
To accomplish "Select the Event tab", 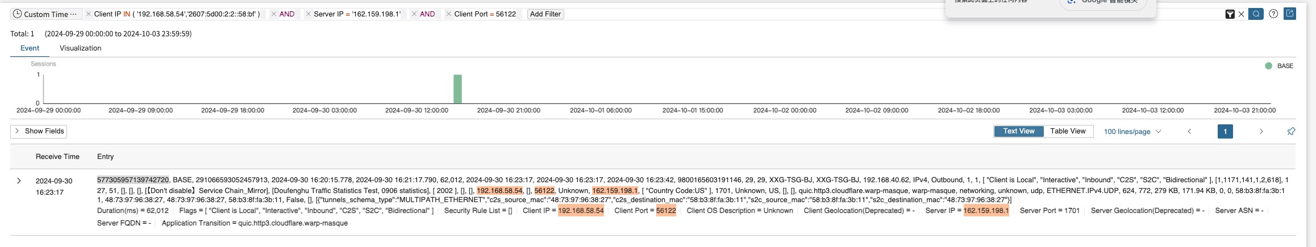I will (30, 48).
